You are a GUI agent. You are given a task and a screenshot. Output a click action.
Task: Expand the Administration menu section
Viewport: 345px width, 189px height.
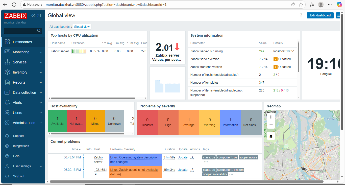coord(23,123)
